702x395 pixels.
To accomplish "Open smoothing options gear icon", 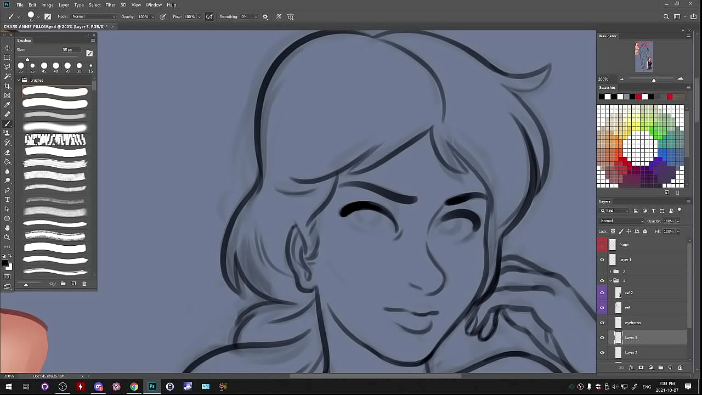I will pyautogui.click(x=265, y=16).
